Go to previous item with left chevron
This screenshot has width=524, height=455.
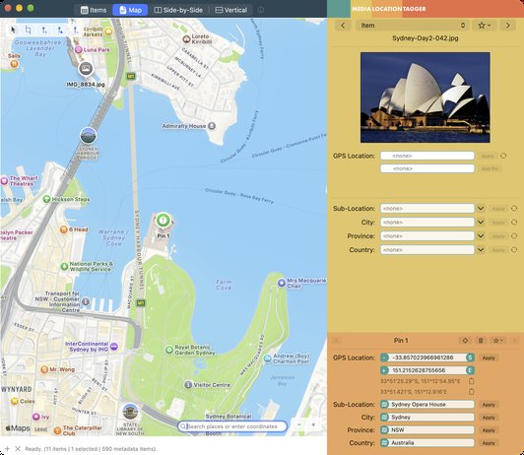[x=343, y=26]
